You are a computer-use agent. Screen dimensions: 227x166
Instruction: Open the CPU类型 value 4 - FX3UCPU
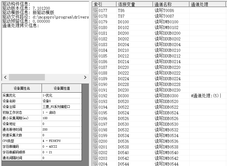click(61, 141)
